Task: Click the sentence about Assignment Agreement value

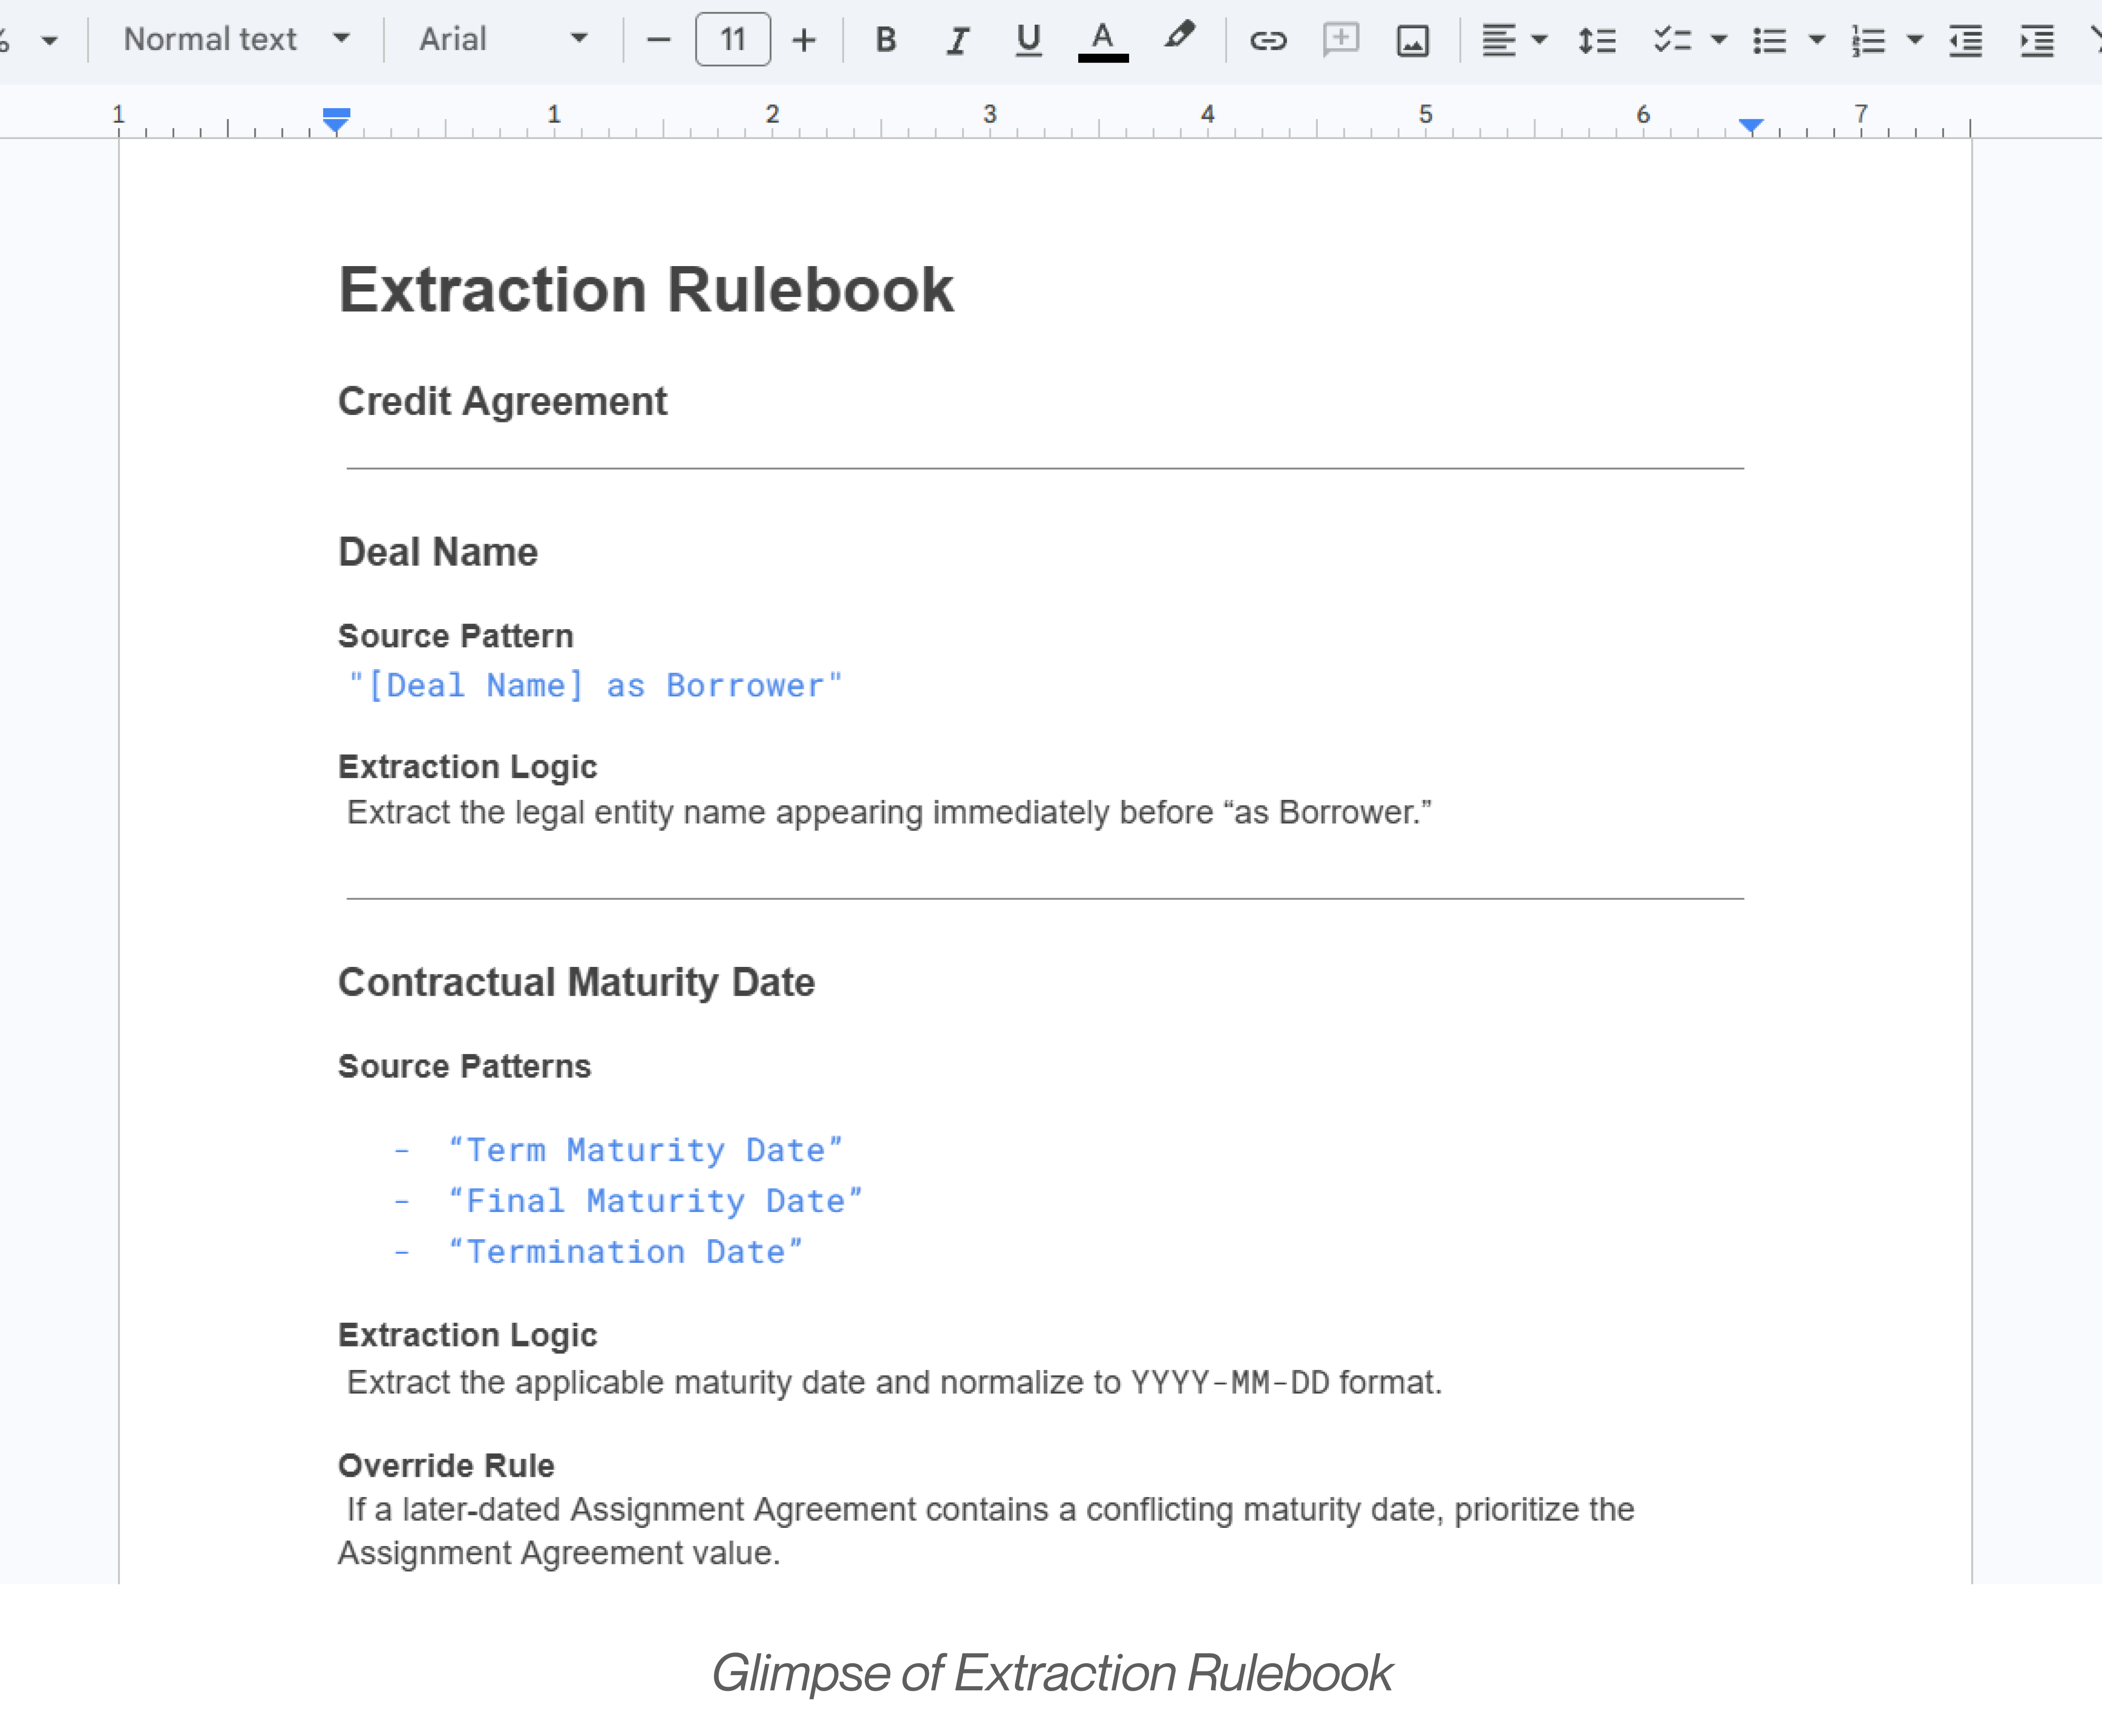Action: point(986,1531)
